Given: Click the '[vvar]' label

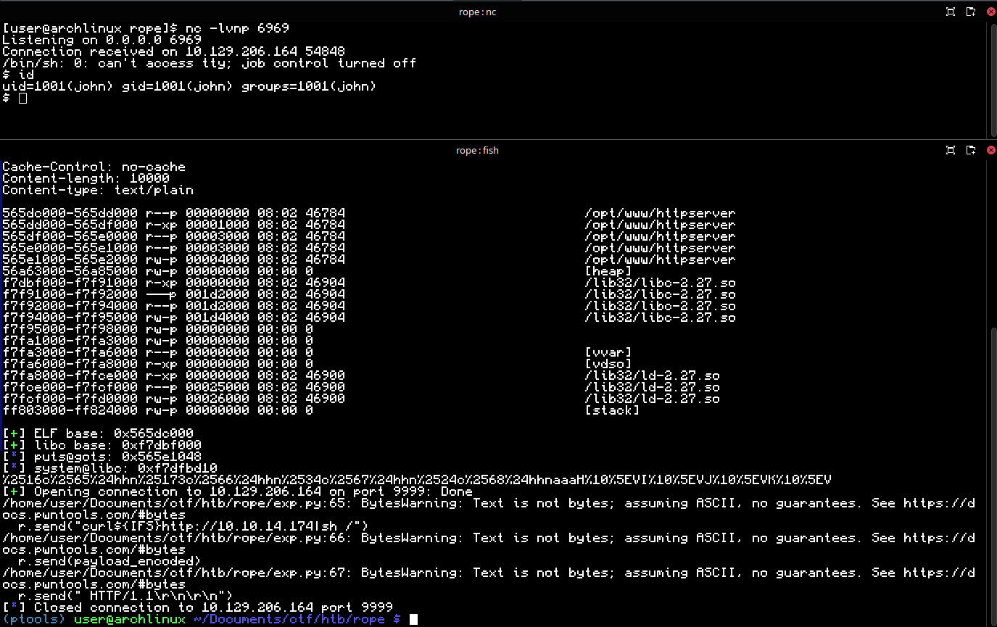Looking at the screenshot, I should click(x=608, y=352).
